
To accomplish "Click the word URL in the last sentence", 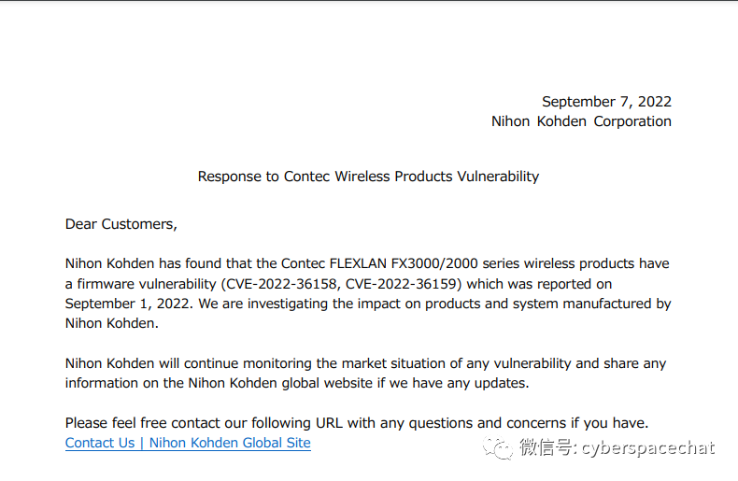I will pyautogui.click(x=329, y=423).
